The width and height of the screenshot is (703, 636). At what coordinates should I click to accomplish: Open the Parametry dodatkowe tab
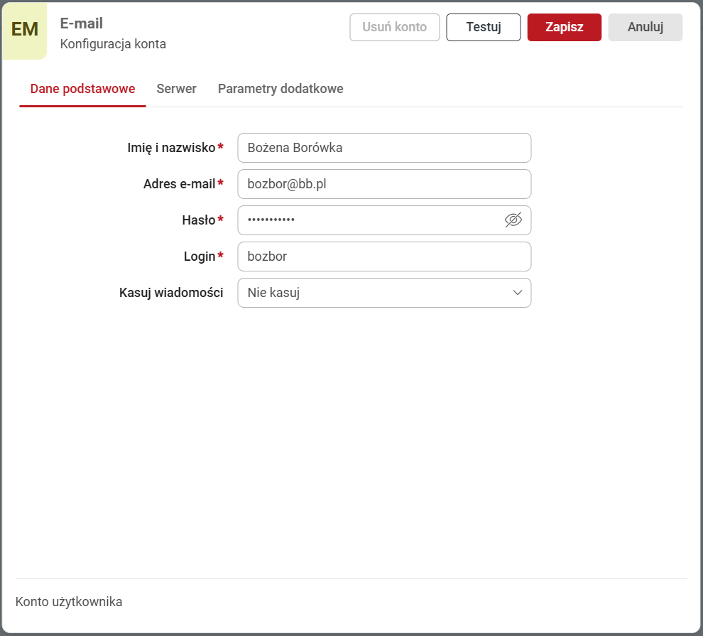(x=280, y=89)
